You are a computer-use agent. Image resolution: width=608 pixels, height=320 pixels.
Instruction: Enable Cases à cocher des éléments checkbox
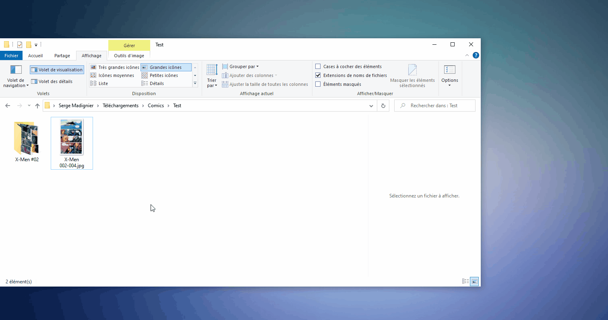click(318, 66)
